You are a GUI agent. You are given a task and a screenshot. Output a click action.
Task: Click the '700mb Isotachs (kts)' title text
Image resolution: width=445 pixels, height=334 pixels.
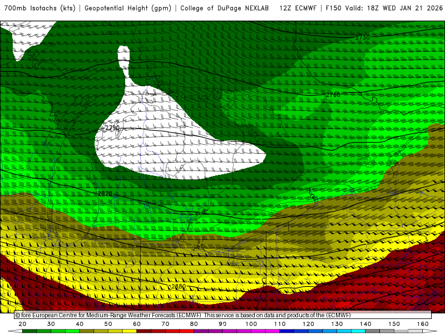(40, 8)
